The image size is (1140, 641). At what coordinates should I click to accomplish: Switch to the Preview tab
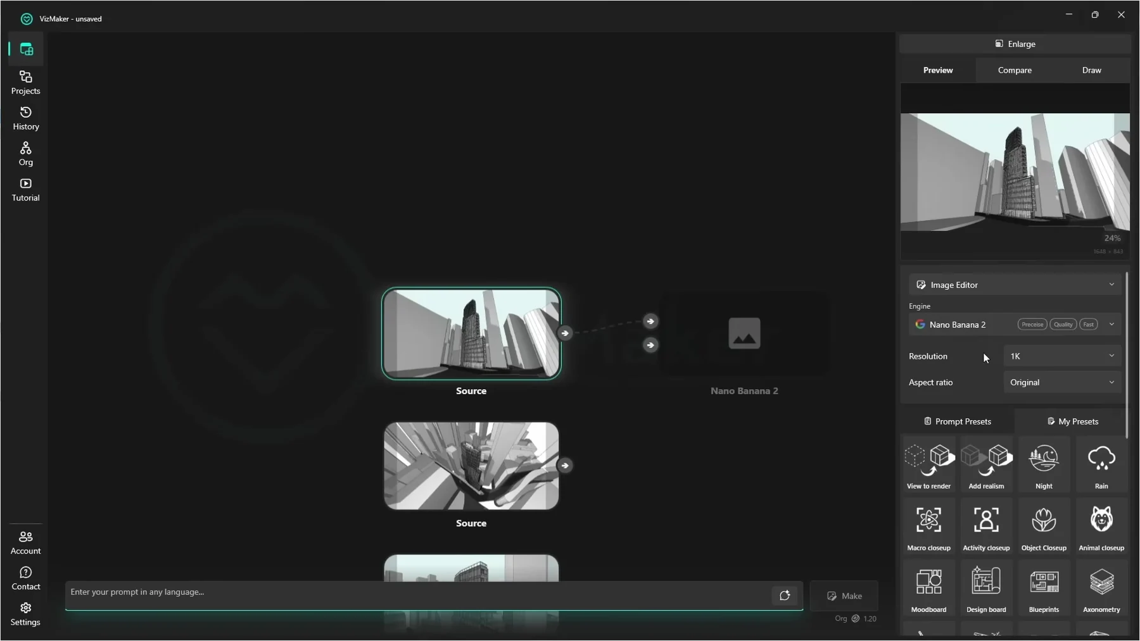coord(938,70)
